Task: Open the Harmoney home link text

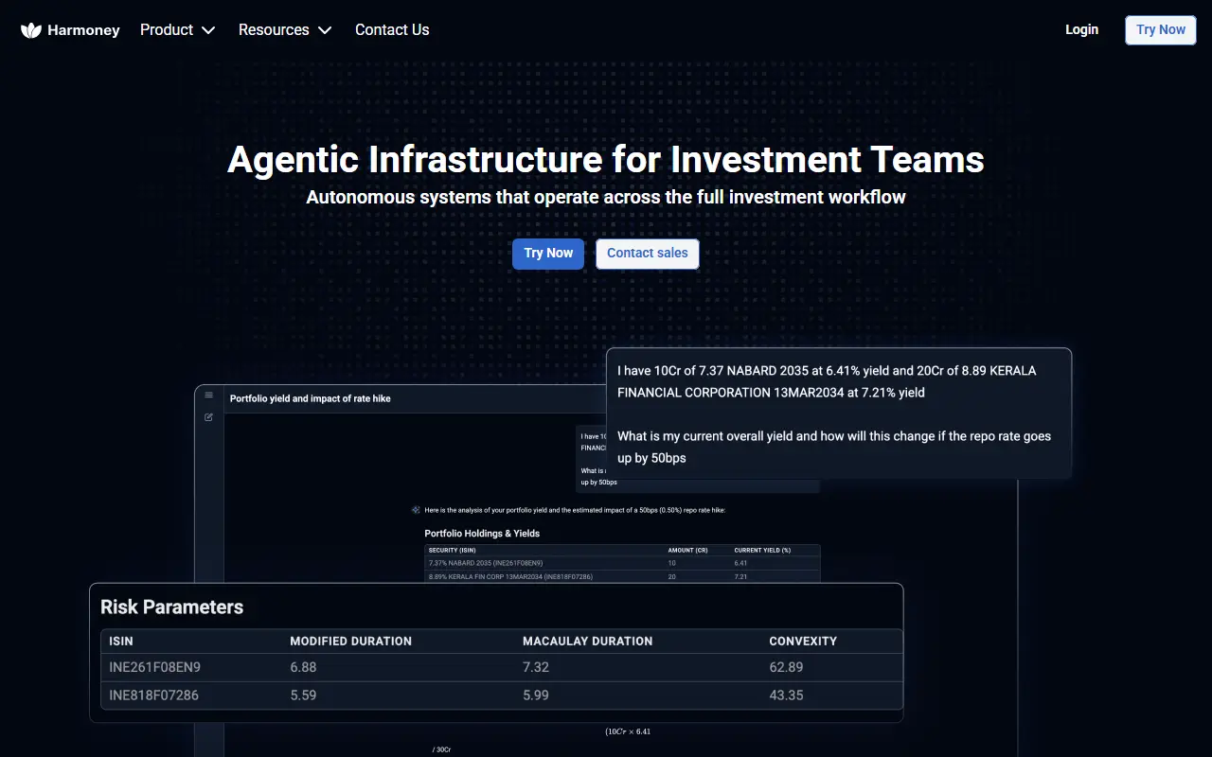Action: tap(83, 30)
